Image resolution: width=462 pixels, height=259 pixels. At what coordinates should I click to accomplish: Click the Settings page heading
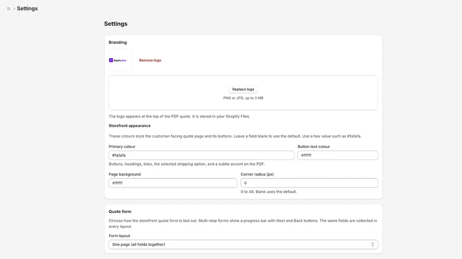click(x=115, y=24)
